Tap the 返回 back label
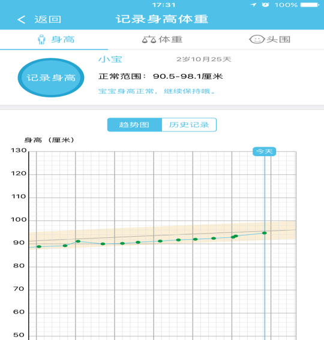This screenshot has width=324, height=340. 47,19
